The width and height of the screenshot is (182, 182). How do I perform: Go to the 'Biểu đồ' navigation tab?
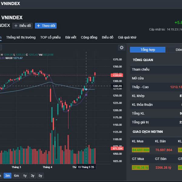(108, 37)
